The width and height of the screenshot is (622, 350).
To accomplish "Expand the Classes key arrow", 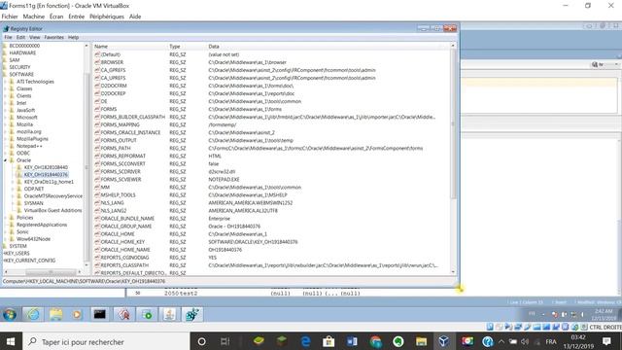I will click(x=6, y=88).
